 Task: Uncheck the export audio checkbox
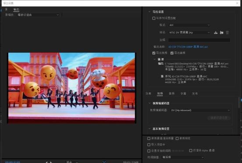tap(172, 53)
